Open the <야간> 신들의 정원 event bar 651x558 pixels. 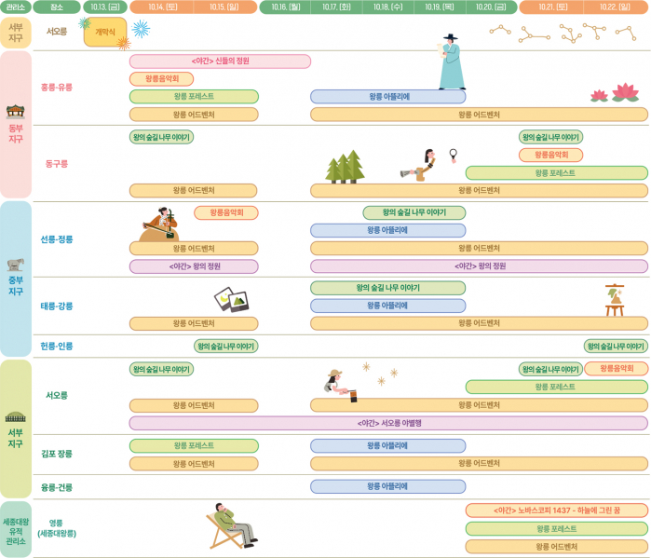(220, 61)
